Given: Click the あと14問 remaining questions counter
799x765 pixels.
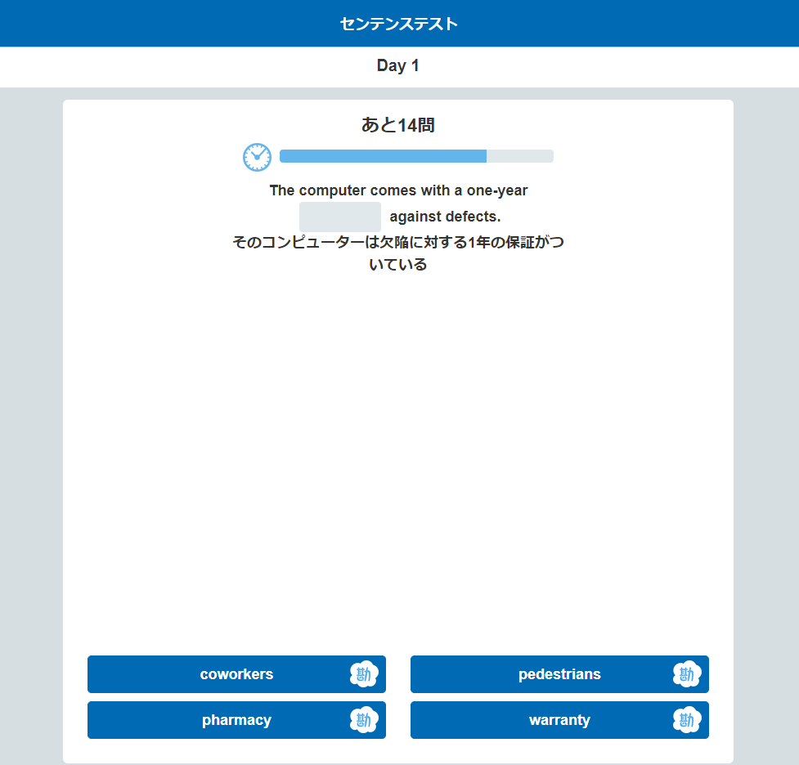Looking at the screenshot, I should click(x=398, y=125).
